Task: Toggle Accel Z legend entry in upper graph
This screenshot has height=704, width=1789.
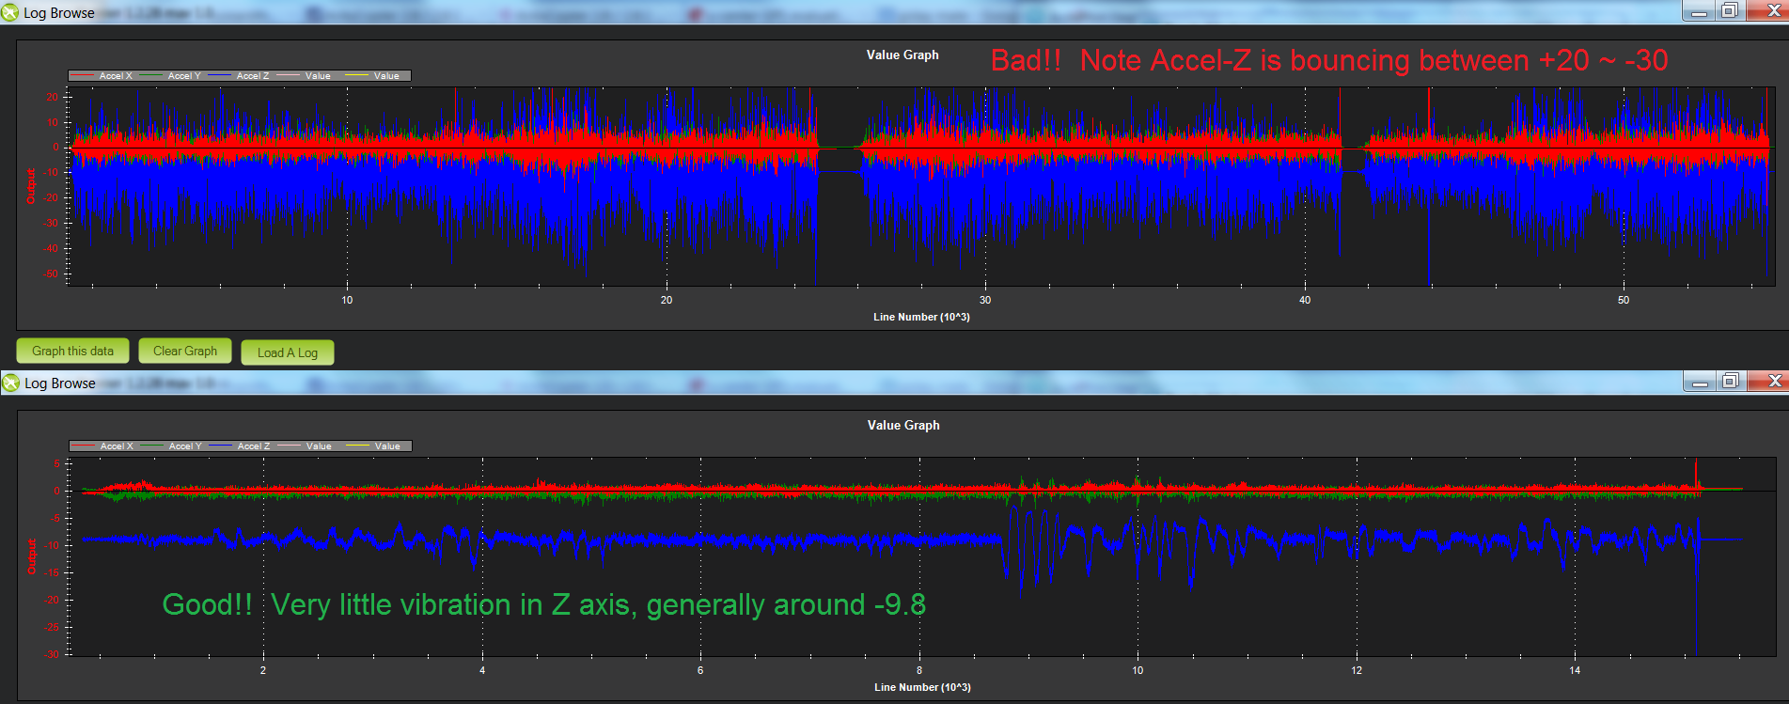Action: point(252,76)
